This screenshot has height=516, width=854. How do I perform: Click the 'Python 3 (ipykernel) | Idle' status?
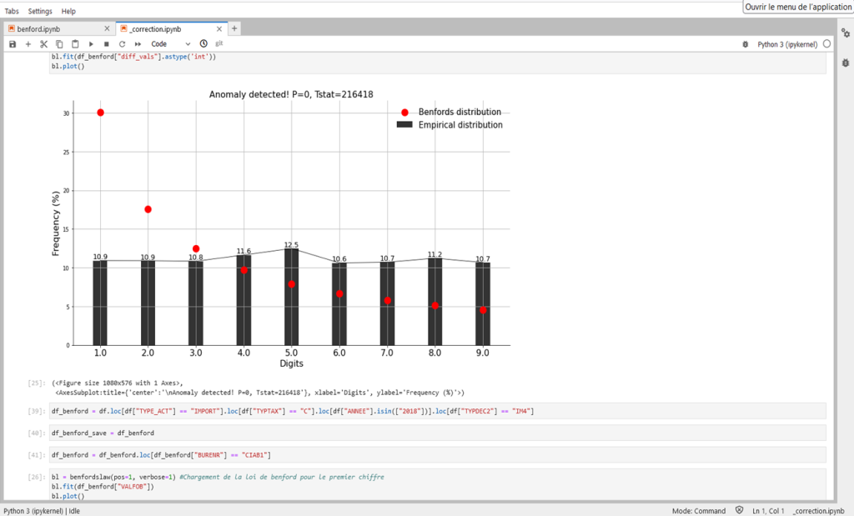tap(42, 511)
